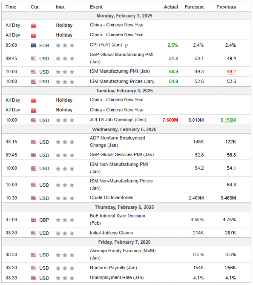Click the 148K ADP forecast value

(x=198, y=142)
